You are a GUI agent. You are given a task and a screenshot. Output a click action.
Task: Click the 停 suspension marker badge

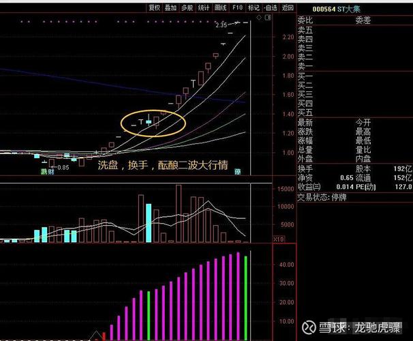238,172
